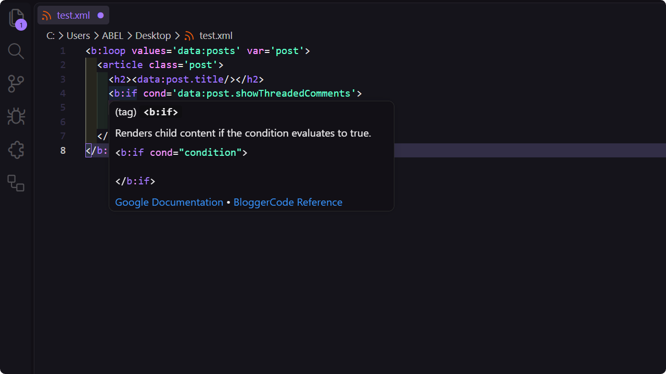Click the b:loop tag on line 1

pyautogui.click(x=108, y=51)
